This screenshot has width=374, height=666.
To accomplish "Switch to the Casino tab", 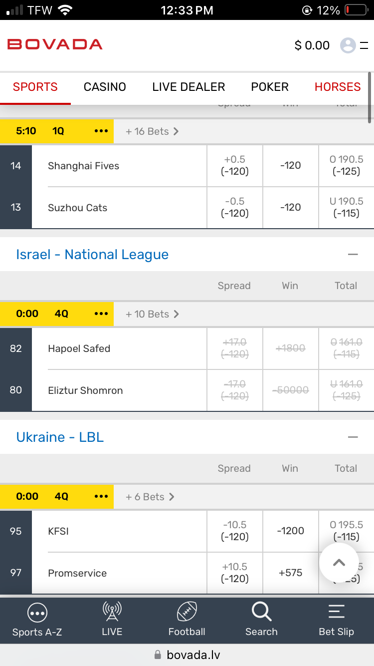I will click(x=105, y=87).
